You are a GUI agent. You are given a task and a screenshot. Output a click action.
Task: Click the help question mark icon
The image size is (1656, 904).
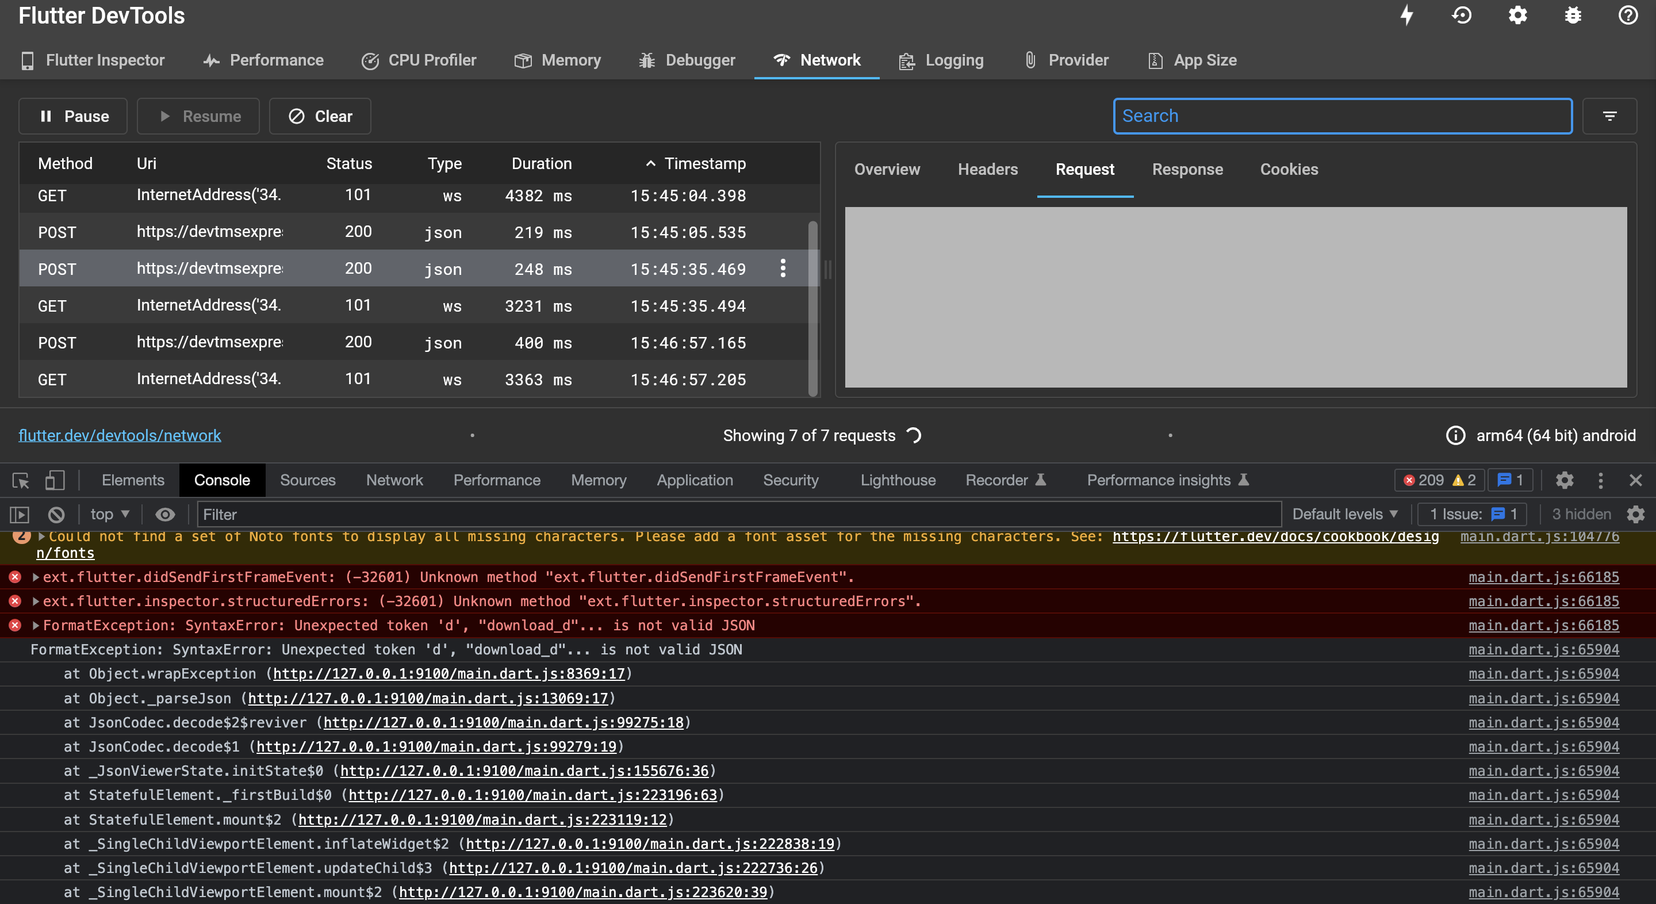pos(1628,15)
